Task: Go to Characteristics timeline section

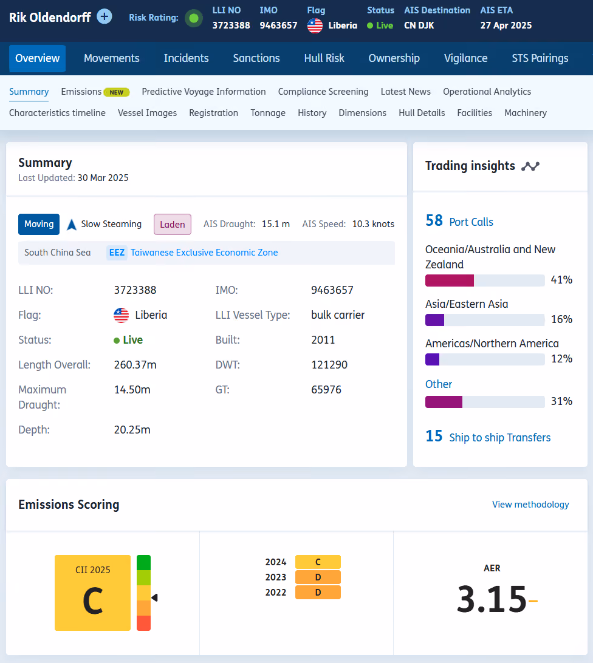Action: (x=58, y=113)
